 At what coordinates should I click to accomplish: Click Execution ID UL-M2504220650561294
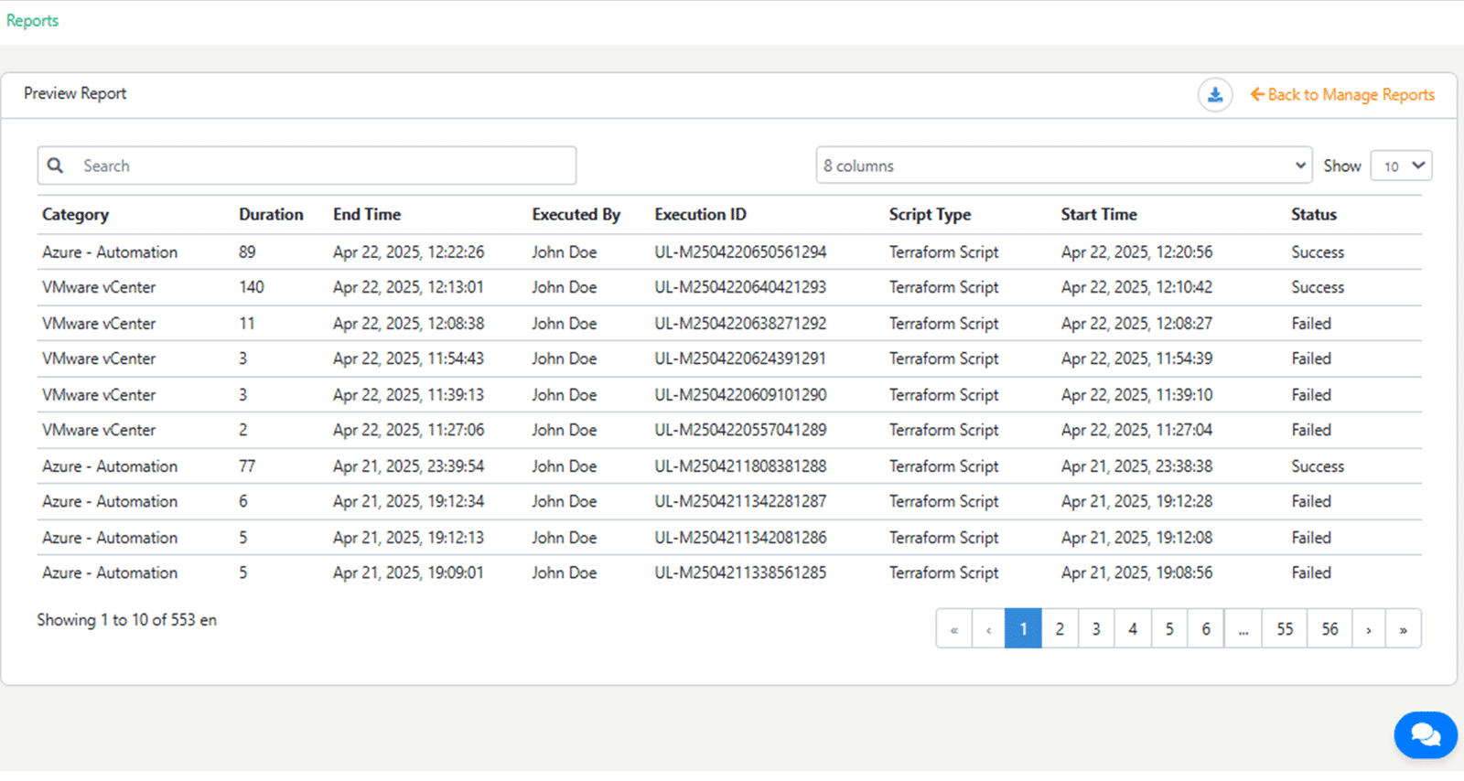[x=740, y=252]
